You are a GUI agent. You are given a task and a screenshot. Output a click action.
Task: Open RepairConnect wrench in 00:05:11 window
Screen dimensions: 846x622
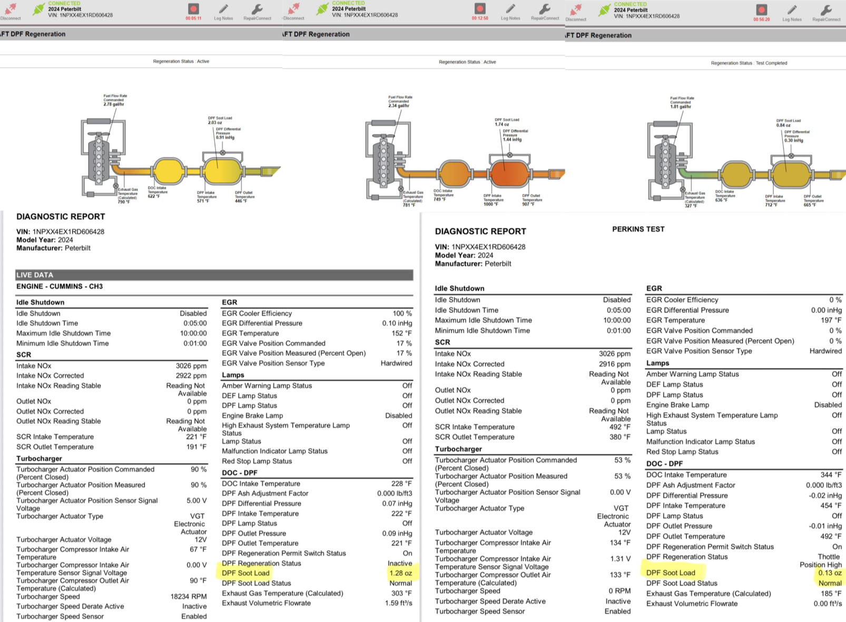(x=257, y=9)
